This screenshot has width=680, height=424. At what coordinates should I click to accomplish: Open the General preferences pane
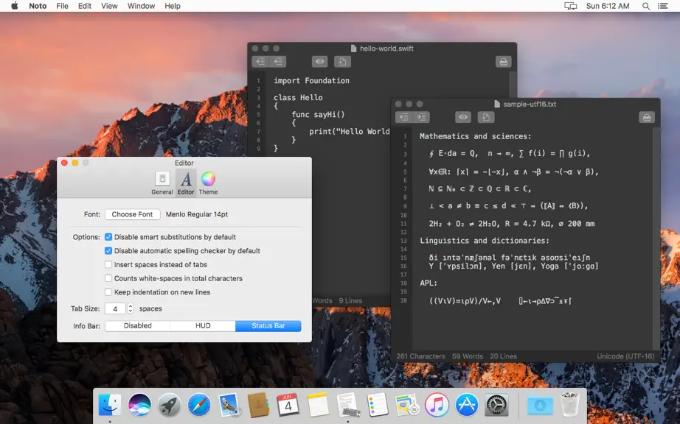162,183
